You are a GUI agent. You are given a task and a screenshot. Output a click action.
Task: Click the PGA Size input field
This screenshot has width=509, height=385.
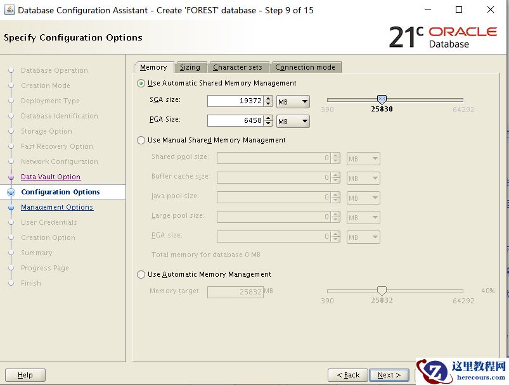click(x=235, y=121)
